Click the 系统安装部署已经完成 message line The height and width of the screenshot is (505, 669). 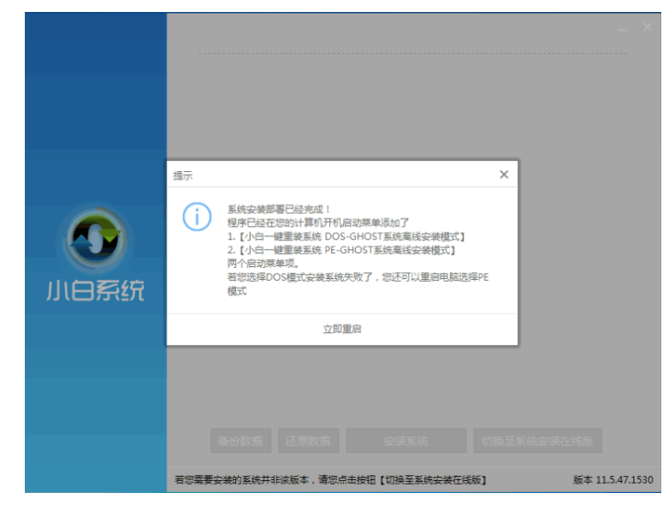click(x=278, y=209)
